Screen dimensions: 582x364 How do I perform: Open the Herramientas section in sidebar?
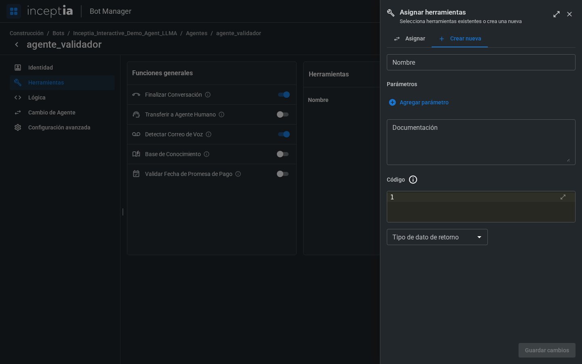point(62,83)
